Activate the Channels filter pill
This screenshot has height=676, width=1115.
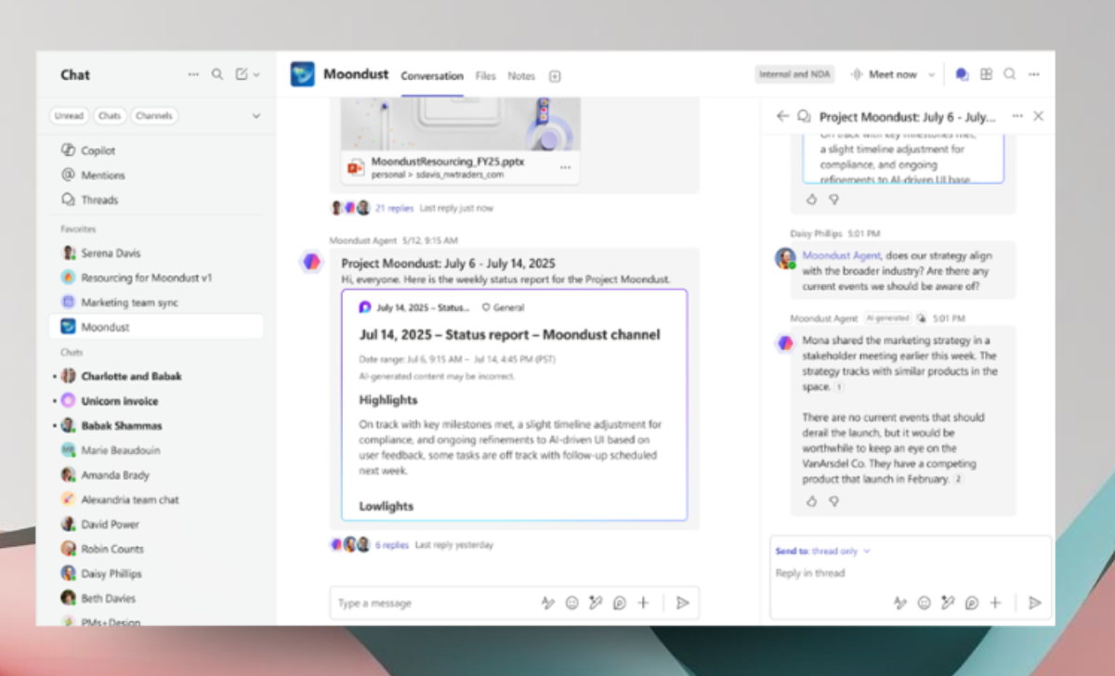point(154,115)
